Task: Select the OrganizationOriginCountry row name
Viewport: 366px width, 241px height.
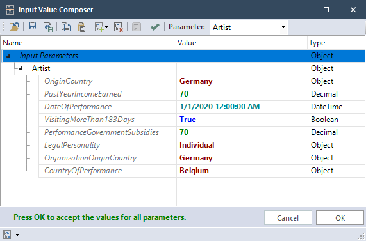Action: pyautogui.click(x=90, y=158)
